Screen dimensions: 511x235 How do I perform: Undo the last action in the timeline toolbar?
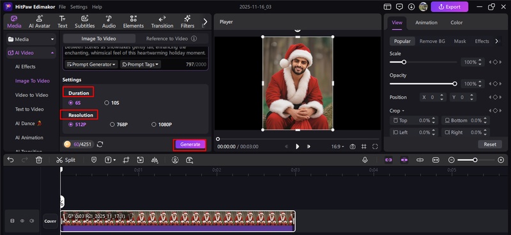coord(10,160)
